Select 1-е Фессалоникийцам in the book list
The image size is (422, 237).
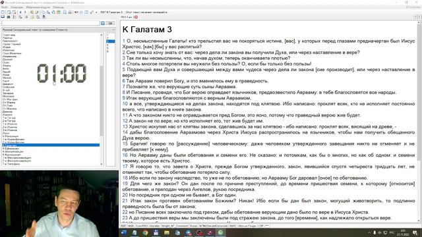(16, 157)
